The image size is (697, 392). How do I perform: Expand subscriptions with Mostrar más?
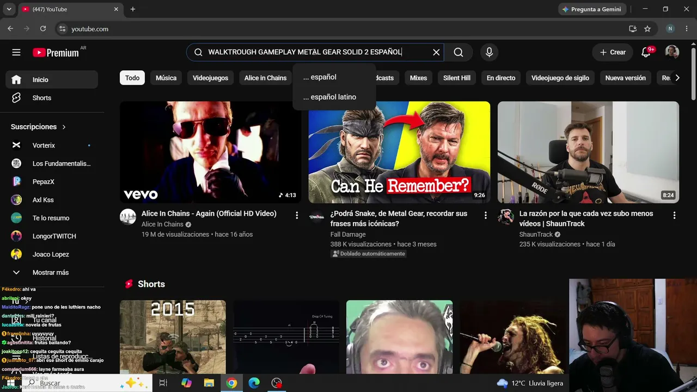pyautogui.click(x=52, y=272)
